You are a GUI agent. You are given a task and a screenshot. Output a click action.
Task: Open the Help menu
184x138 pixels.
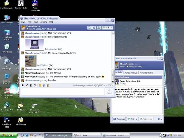coord(51,22)
